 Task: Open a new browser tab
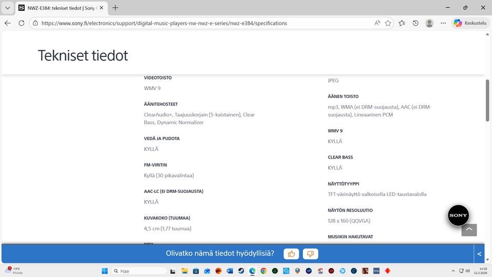point(115,8)
